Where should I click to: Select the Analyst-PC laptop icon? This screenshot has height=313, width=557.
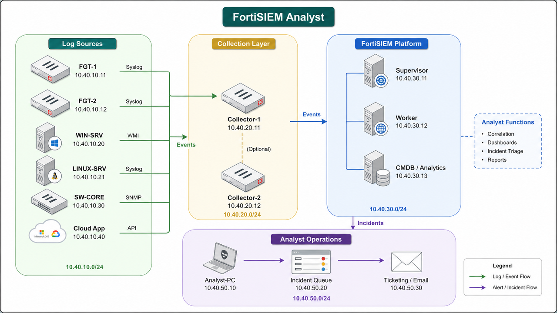tap(220, 258)
